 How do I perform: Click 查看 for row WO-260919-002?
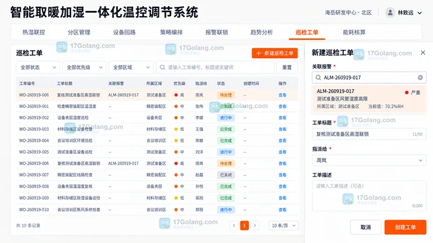[282, 117]
